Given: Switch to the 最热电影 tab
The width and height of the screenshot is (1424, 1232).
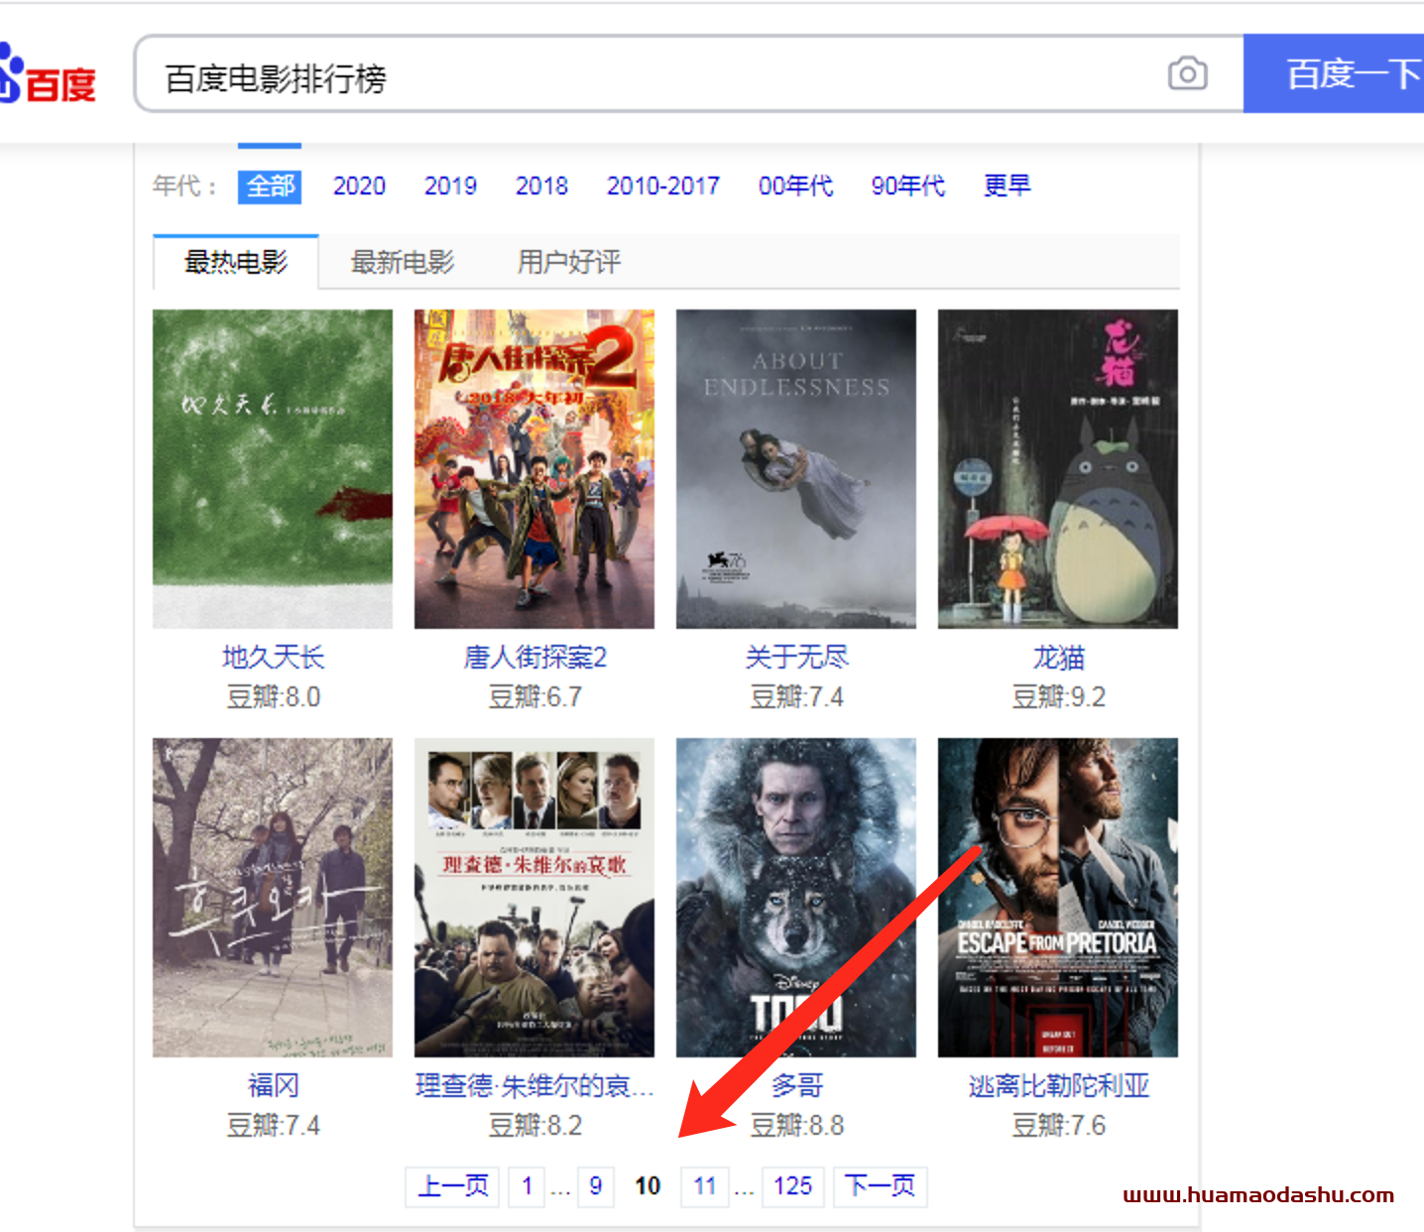Looking at the screenshot, I should coord(236,262).
